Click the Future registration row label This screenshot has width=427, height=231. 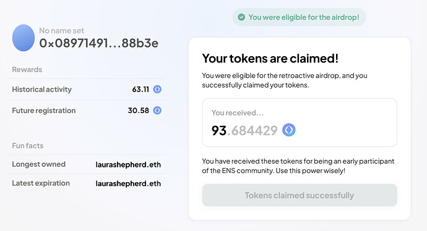pyautogui.click(x=44, y=111)
